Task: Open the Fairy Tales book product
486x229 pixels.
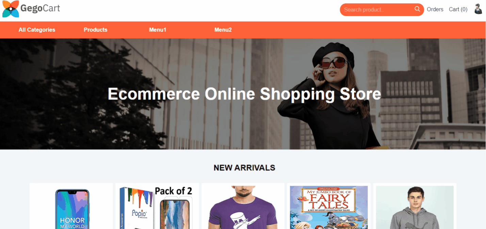Action: tap(329, 207)
